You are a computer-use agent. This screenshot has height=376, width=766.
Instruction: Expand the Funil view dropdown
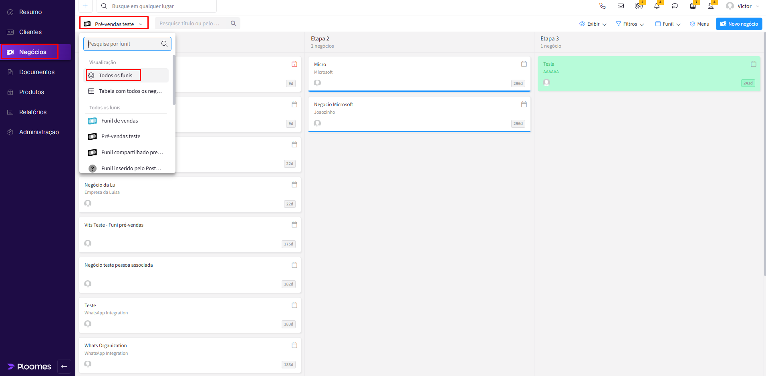pos(668,24)
